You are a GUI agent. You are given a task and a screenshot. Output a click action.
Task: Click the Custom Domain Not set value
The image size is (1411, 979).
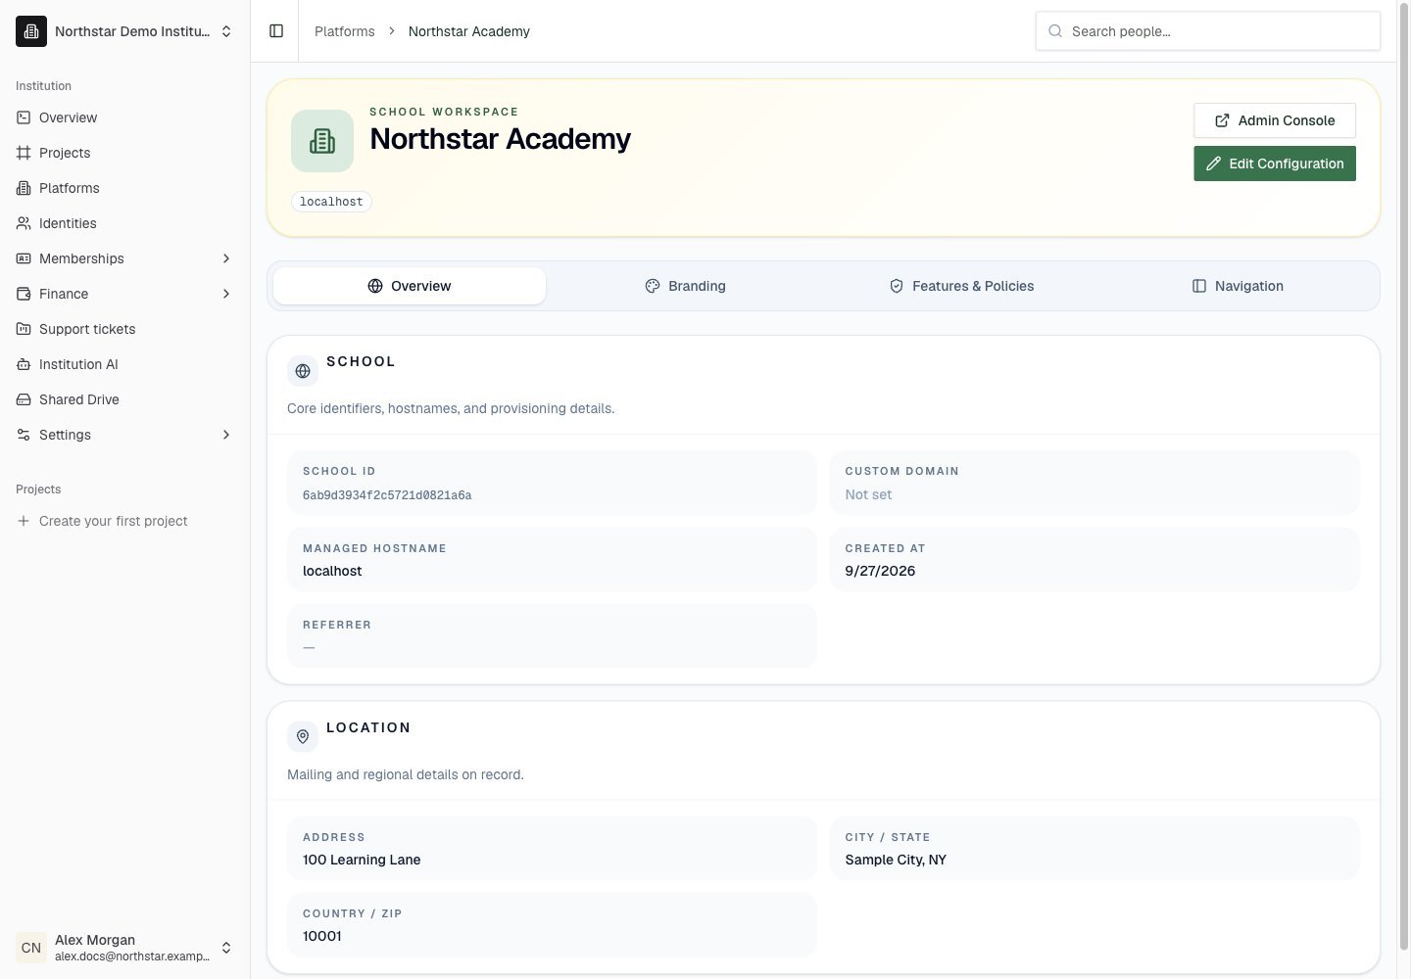click(x=868, y=494)
